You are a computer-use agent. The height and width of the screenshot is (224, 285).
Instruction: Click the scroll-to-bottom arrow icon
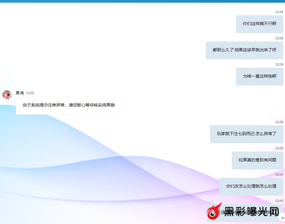pyautogui.click(x=282, y=218)
